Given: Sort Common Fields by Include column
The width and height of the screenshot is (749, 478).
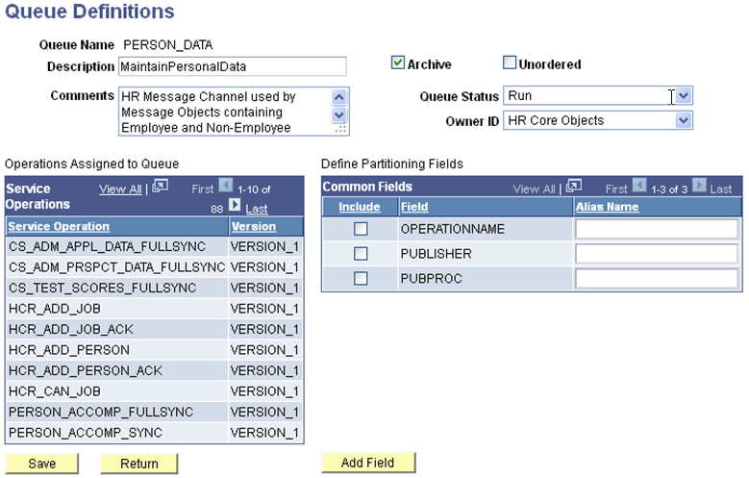Looking at the screenshot, I should pyautogui.click(x=360, y=207).
